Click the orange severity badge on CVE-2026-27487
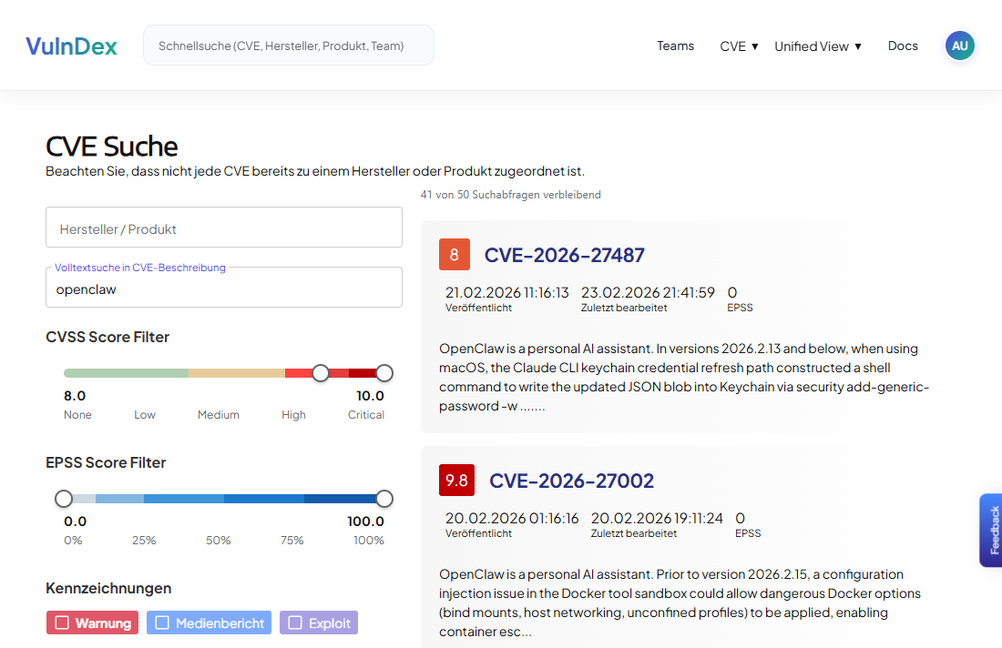The image size is (1002, 648). pos(455,255)
